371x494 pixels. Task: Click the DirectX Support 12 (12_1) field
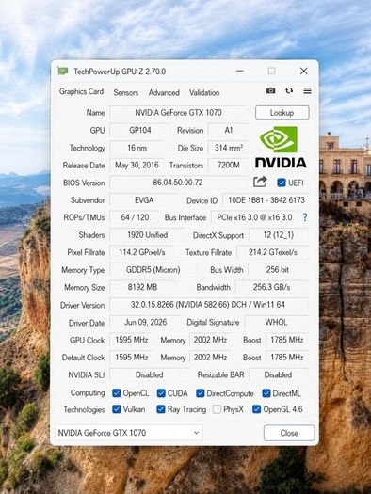(279, 235)
